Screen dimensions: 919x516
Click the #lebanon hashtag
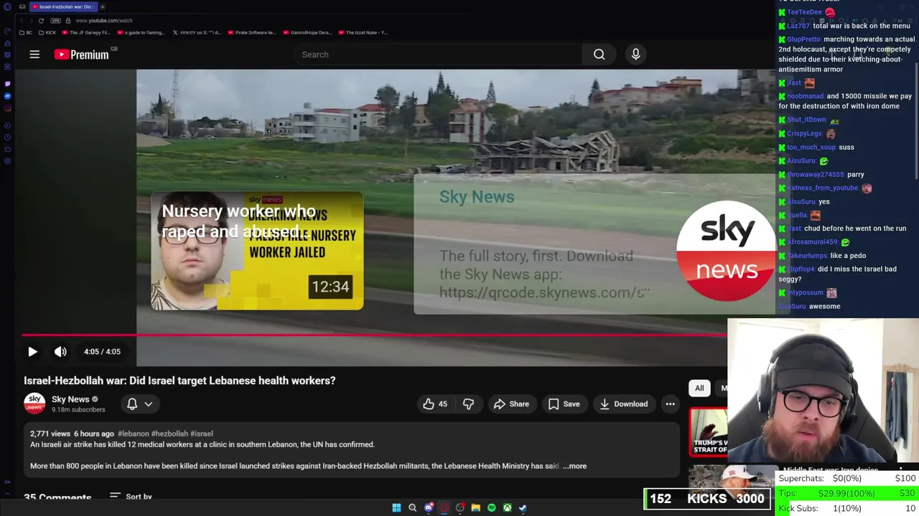pyautogui.click(x=134, y=434)
